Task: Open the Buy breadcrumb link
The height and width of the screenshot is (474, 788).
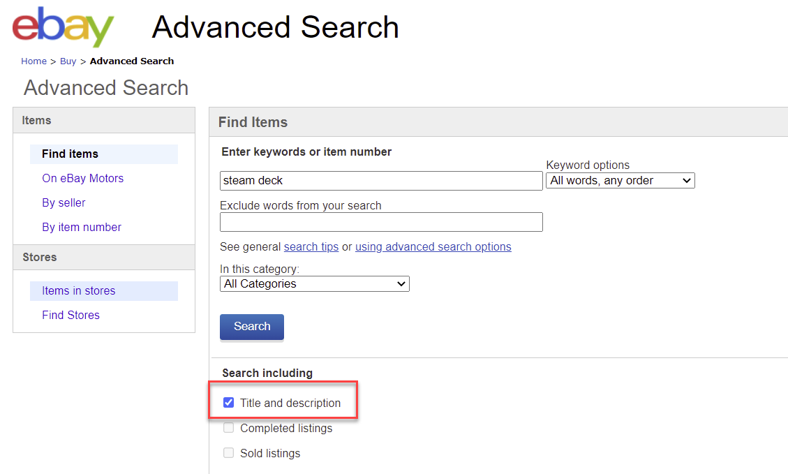Action: 68,61
